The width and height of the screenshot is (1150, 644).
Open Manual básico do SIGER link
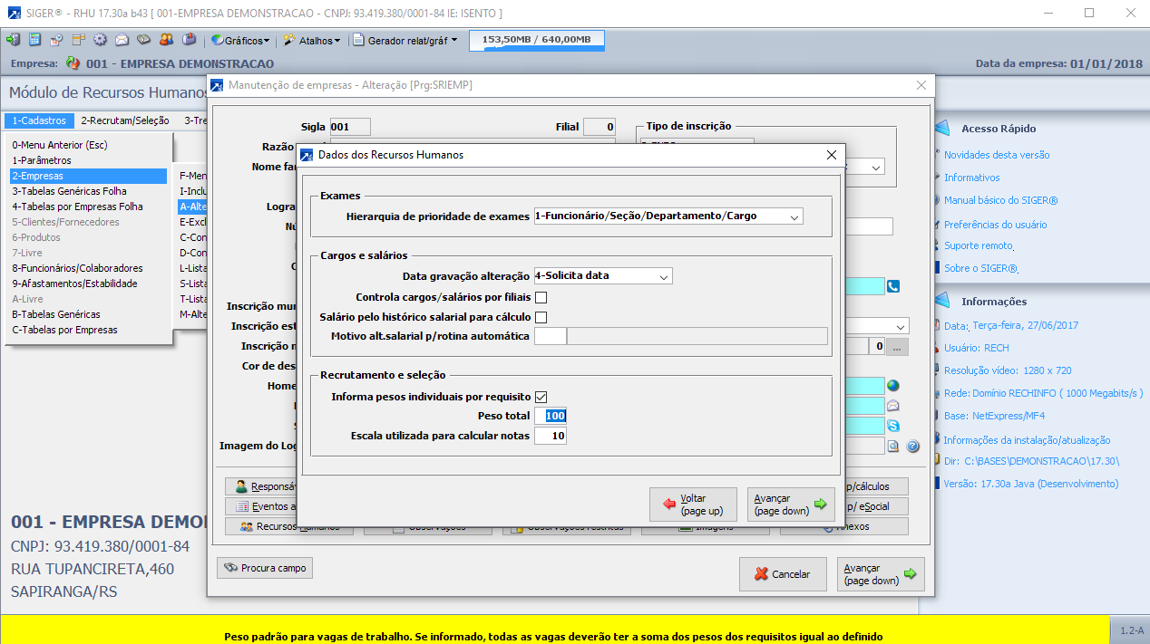coord(1000,200)
